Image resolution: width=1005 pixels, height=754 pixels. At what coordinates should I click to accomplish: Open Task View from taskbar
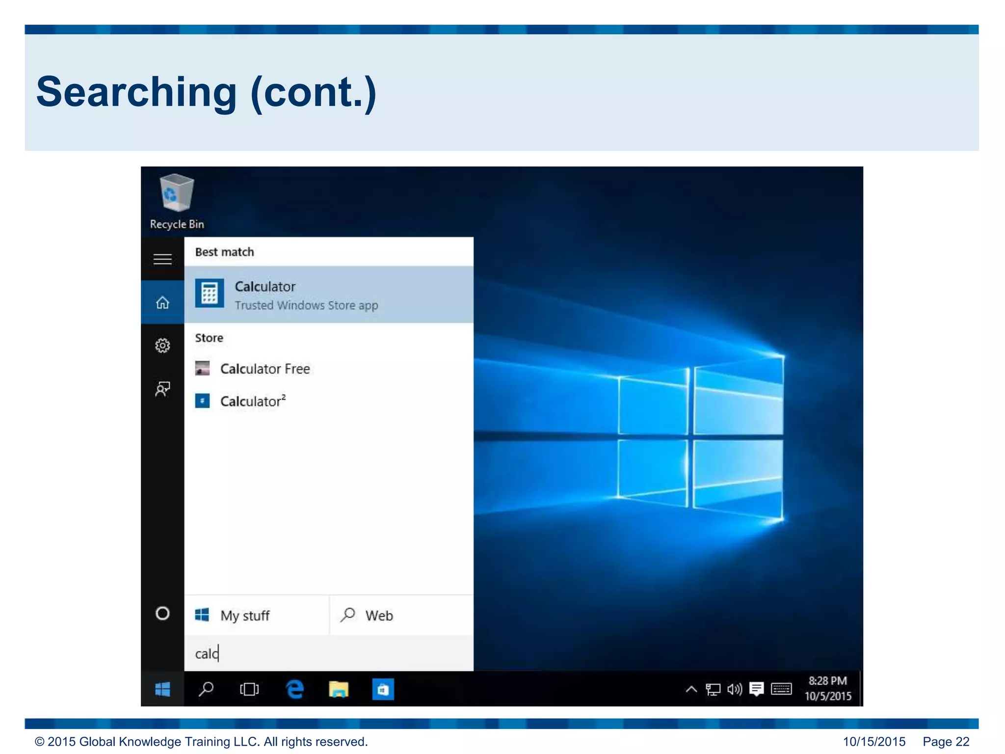click(249, 689)
